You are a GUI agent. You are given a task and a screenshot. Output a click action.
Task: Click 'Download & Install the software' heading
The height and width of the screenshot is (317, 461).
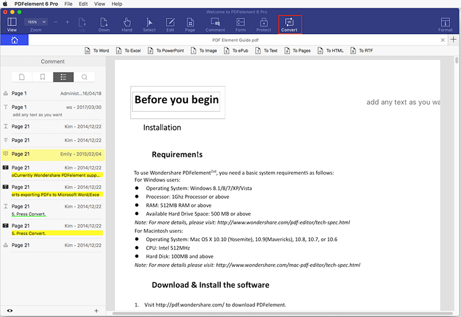click(210, 285)
